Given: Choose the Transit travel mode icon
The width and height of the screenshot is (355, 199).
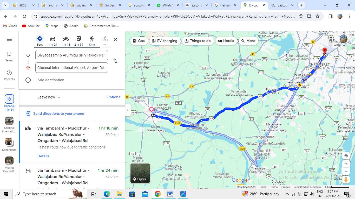Looking at the screenshot, I should pos(78,39).
